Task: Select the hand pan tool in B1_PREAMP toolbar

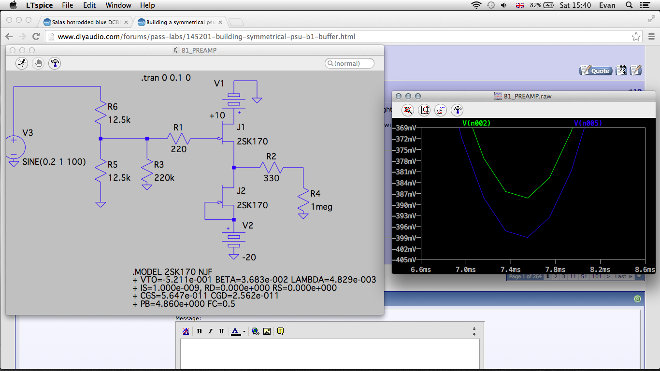Action: 38,63
